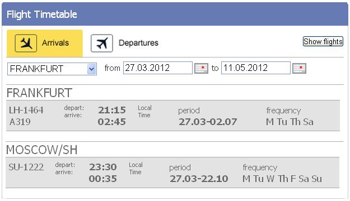Select flight number SU-1222
Viewport: 350px width, 201px height.
(x=26, y=167)
